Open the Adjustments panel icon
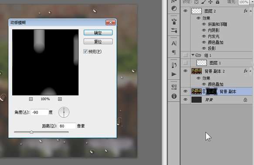The width and height of the screenshot is (254, 165). pyautogui.click(x=174, y=8)
